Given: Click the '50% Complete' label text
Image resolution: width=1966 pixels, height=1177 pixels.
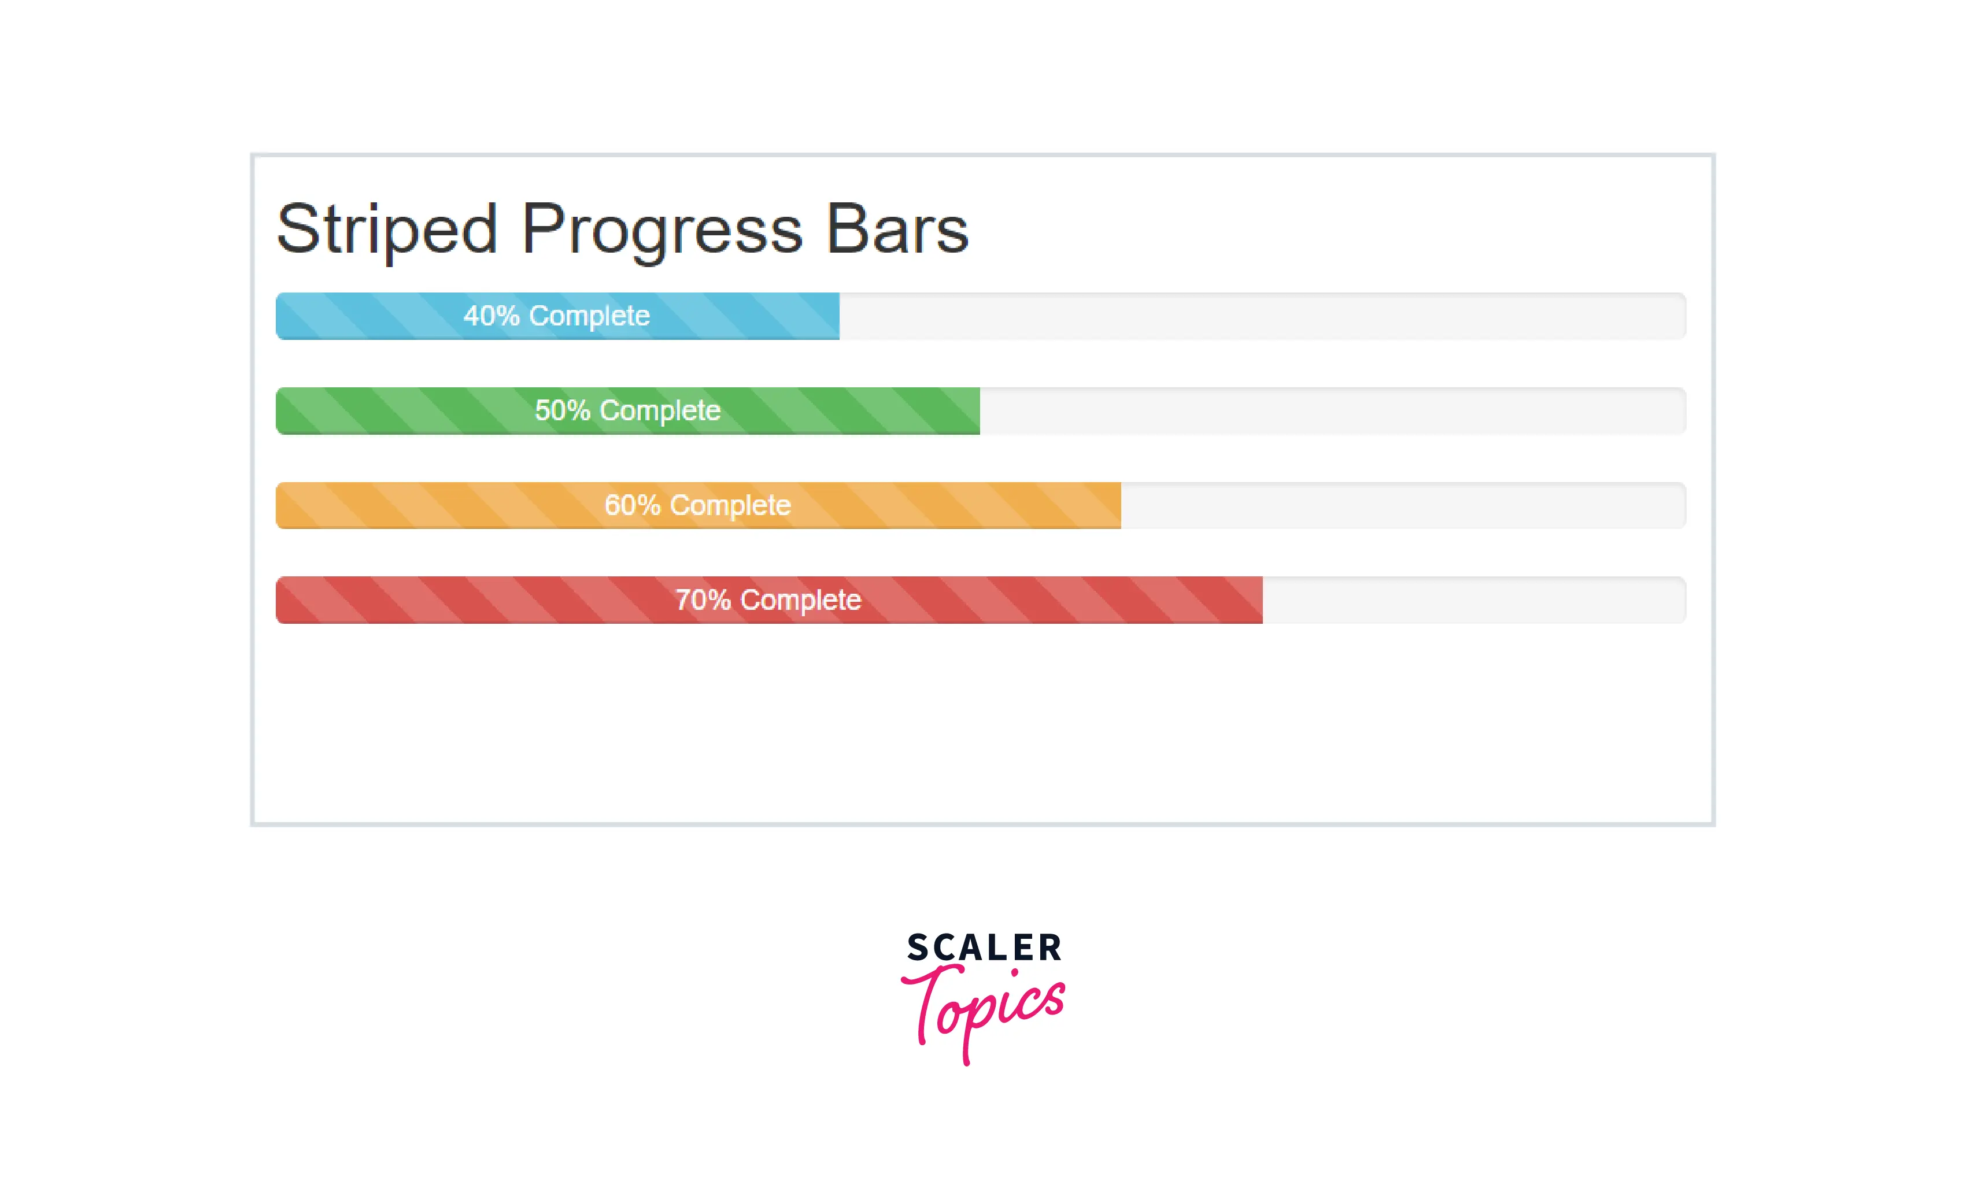Looking at the screenshot, I should pos(627,410).
